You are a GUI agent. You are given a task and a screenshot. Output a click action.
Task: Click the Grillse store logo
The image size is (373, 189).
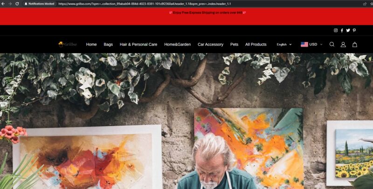coord(68,44)
